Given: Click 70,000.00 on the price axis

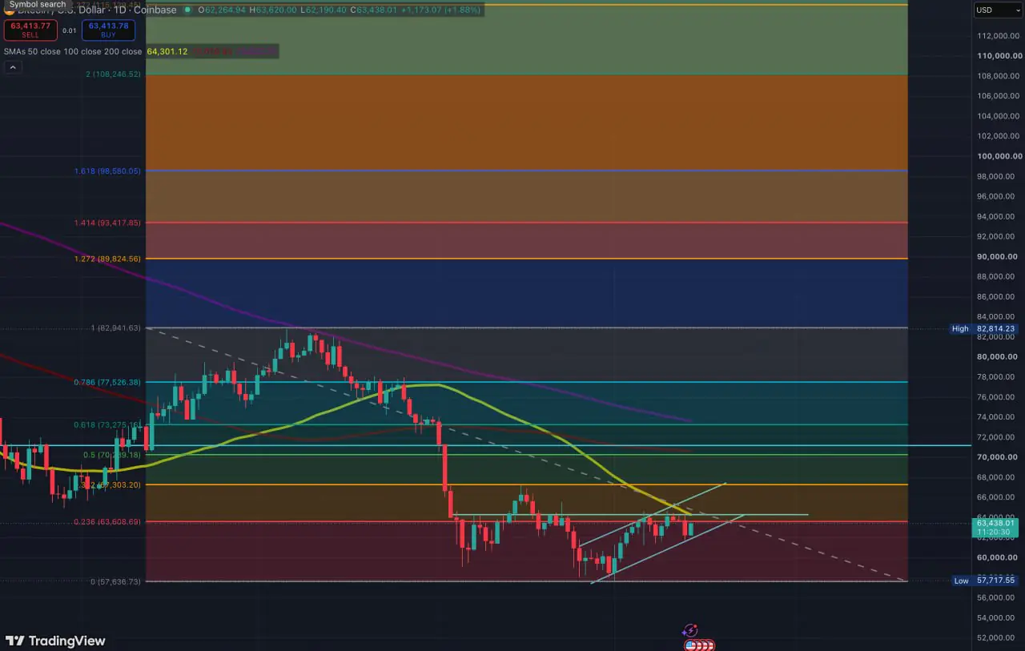Looking at the screenshot, I should 998,457.
